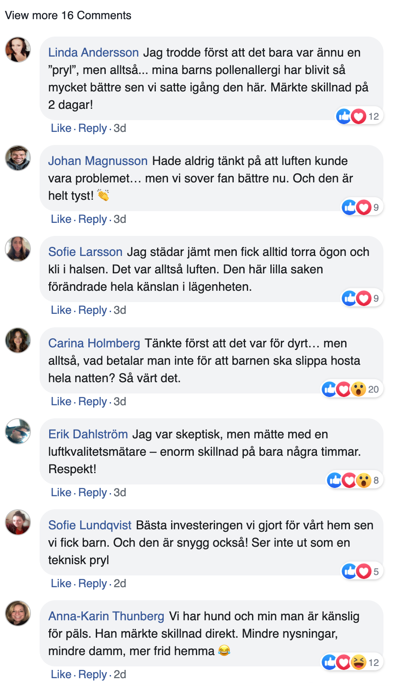Click the laughing reaction on Anna-Karin Thunberg's comment
This screenshot has height=686, width=417.
pos(358,662)
